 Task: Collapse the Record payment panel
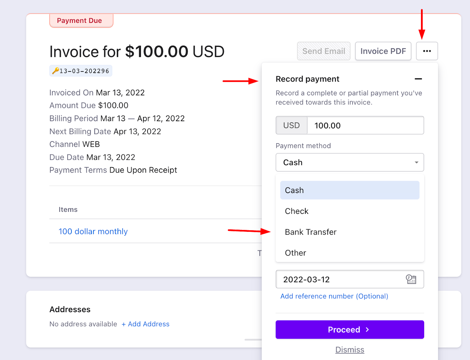click(x=418, y=79)
